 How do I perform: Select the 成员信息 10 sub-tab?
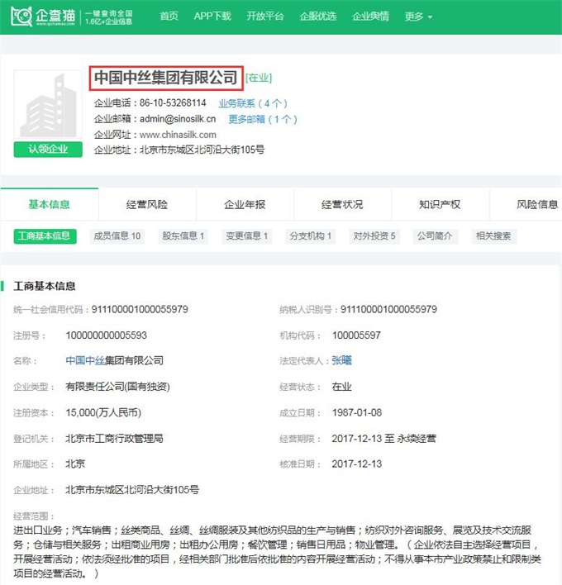click(x=117, y=236)
